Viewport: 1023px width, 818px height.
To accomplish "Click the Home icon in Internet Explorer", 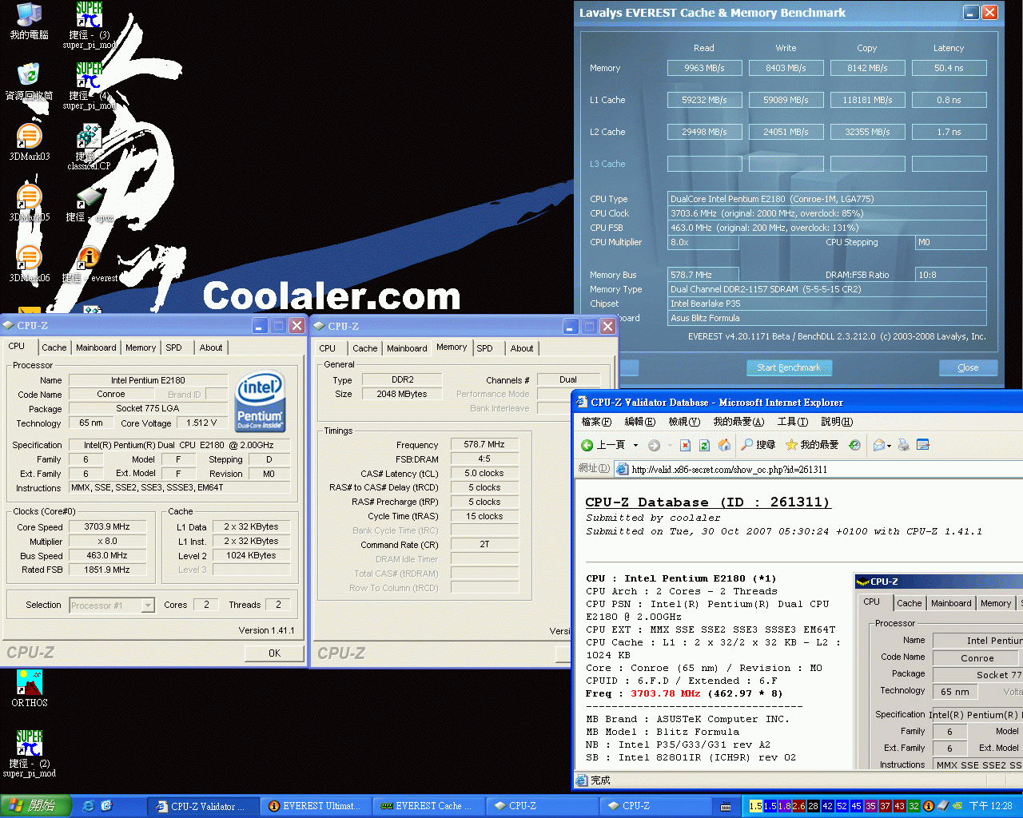I will tap(724, 445).
